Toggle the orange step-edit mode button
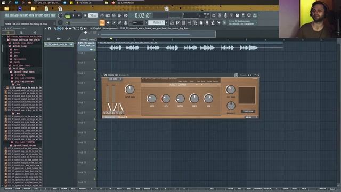 tap(102, 22)
